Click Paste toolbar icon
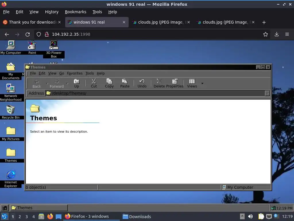Image resolution: width=294 pixels, height=221 pixels. [125, 83]
